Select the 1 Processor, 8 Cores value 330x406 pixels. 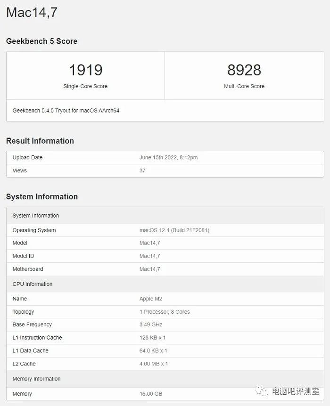pos(165,312)
